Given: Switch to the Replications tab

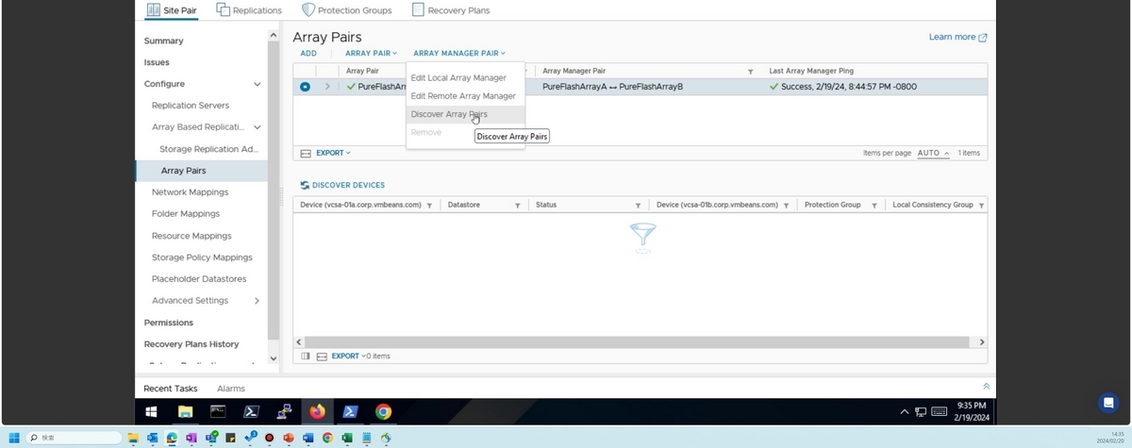Looking at the screenshot, I should [249, 10].
